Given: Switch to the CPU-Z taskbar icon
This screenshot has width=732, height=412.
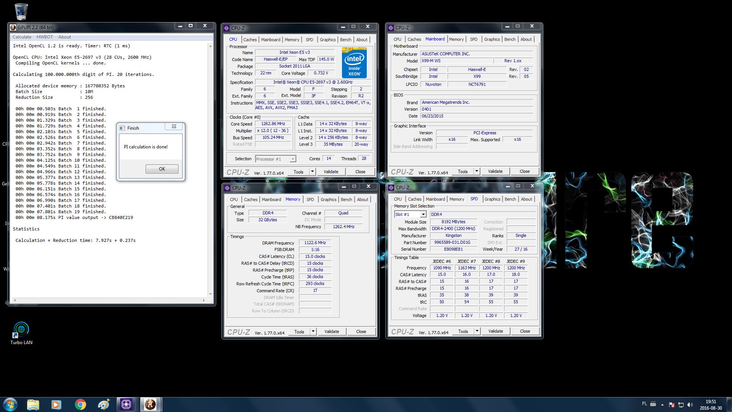Looking at the screenshot, I should pyautogui.click(x=126, y=404).
